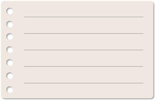Click the topmost punched hole
The image size is (156, 101).
(x=10, y=11)
